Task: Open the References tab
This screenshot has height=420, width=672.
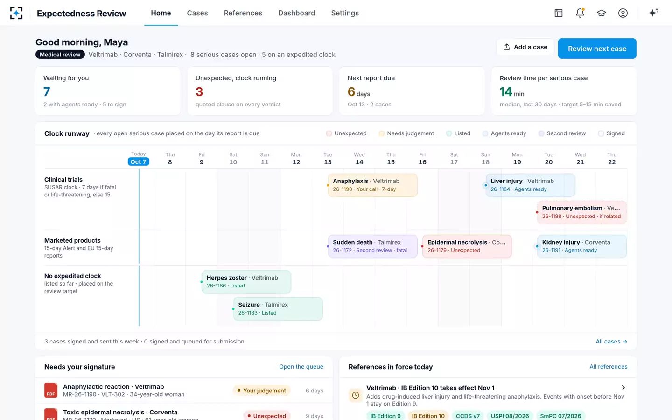Action: 243,13
